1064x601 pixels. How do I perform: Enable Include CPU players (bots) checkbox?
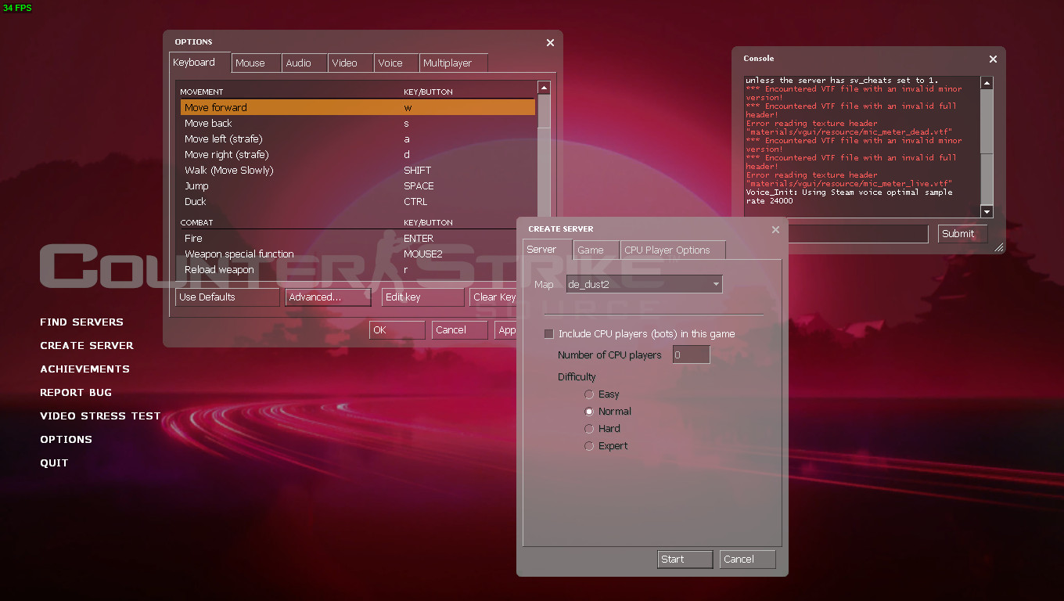point(548,334)
